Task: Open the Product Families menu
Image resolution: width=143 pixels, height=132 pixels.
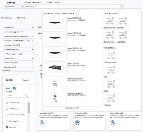Action: pyautogui.click(x=53, y=2)
